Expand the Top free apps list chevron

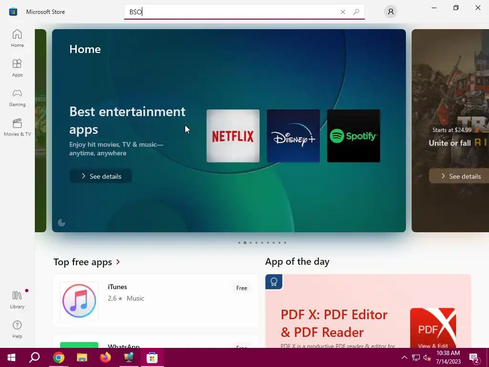(118, 262)
